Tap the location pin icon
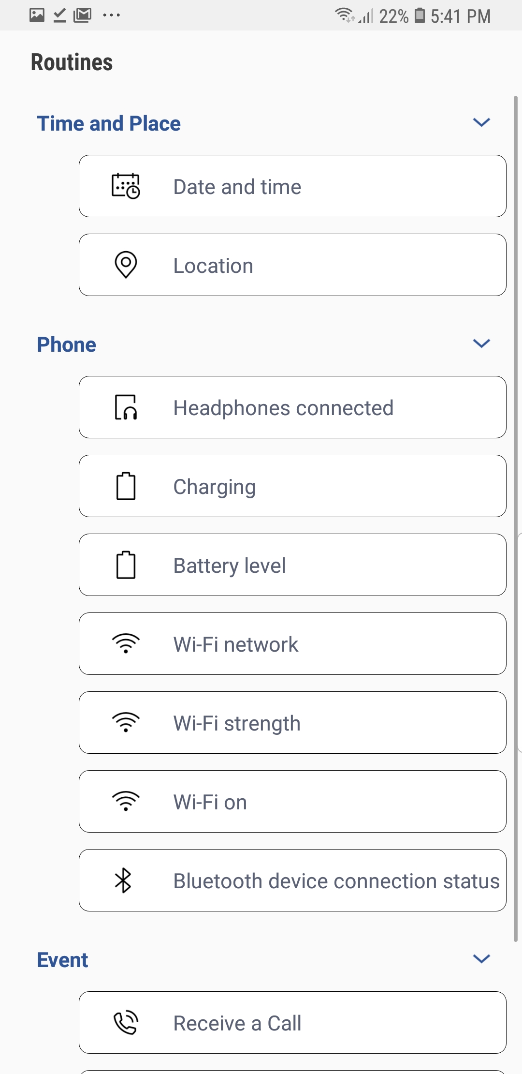The image size is (522, 1074). pos(126,265)
